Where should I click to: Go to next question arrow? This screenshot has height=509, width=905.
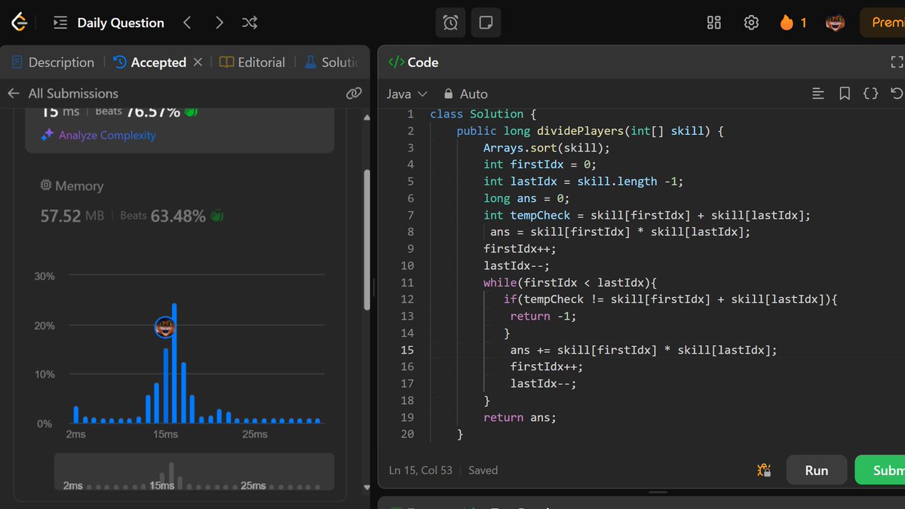click(219, 23)
